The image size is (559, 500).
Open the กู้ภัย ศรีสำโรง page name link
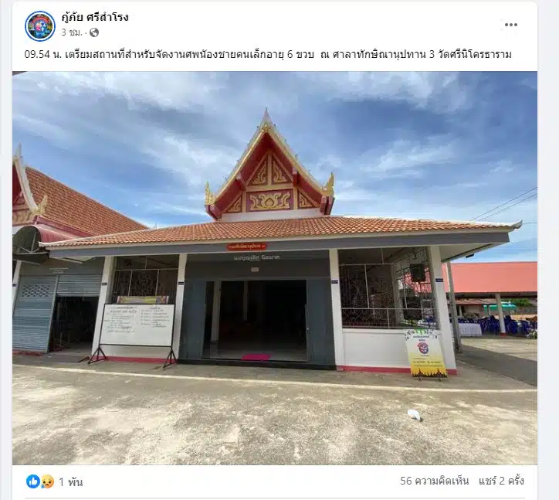(95, 17)
